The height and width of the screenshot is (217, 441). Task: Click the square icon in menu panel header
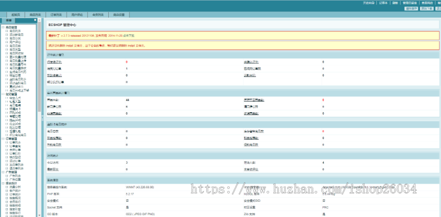tap(35, 20)
